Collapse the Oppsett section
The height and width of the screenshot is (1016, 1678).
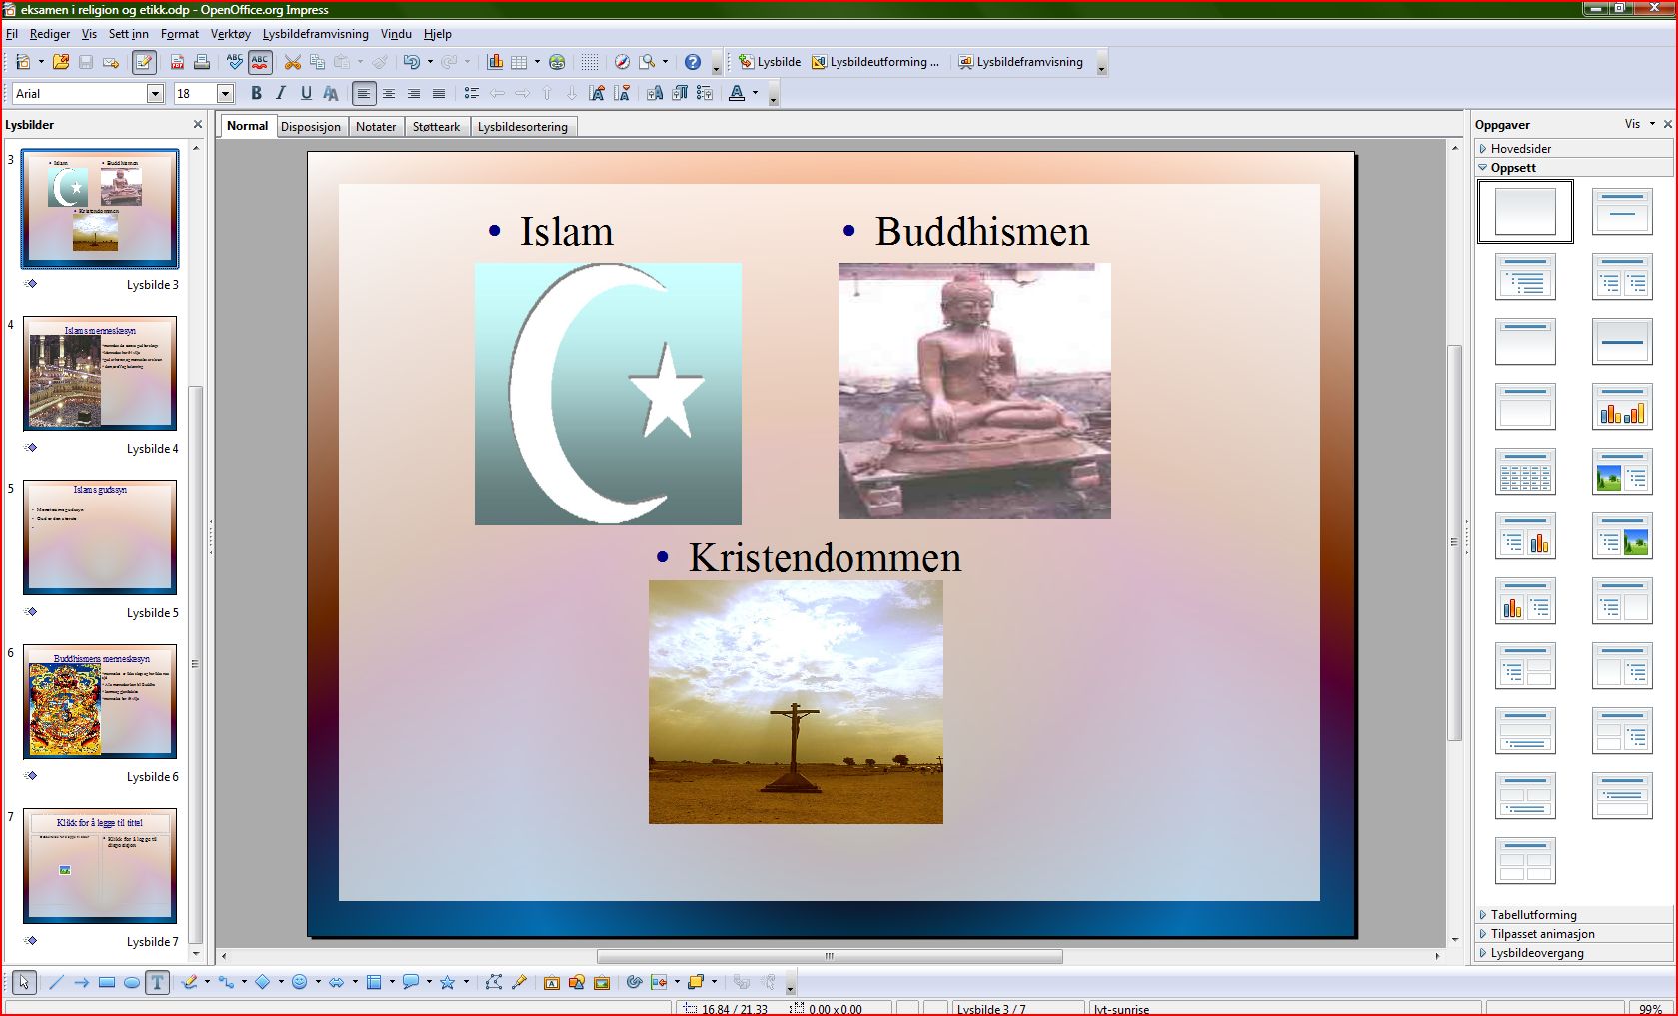click(x=1573, y=168)
